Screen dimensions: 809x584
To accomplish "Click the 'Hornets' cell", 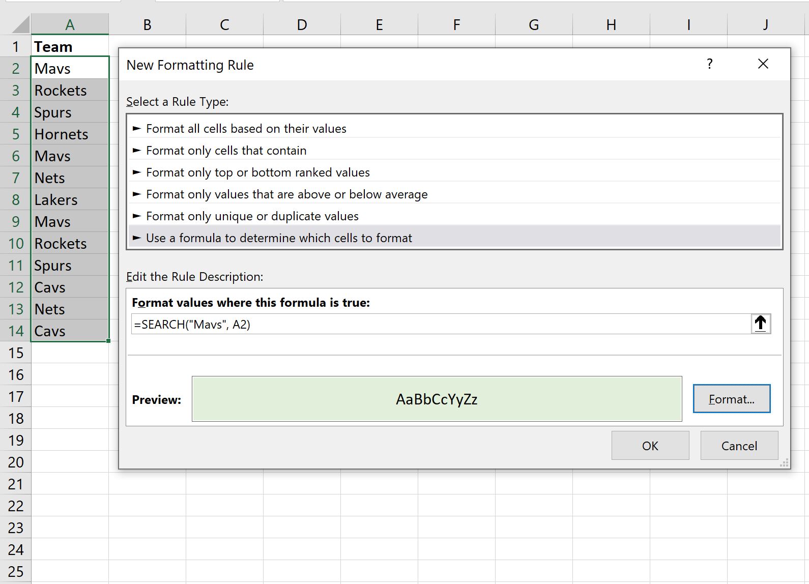I will point(70,134).
